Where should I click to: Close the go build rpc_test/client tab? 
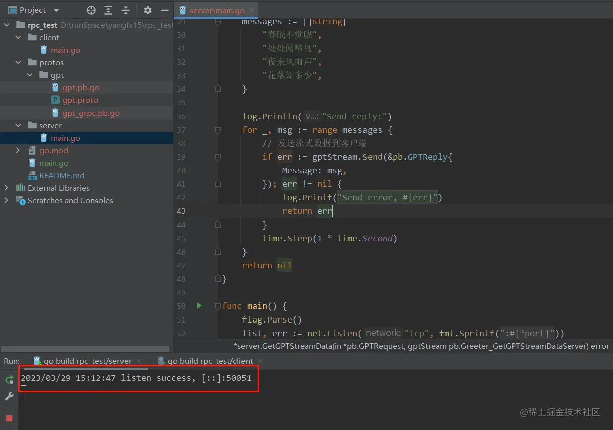260,361
